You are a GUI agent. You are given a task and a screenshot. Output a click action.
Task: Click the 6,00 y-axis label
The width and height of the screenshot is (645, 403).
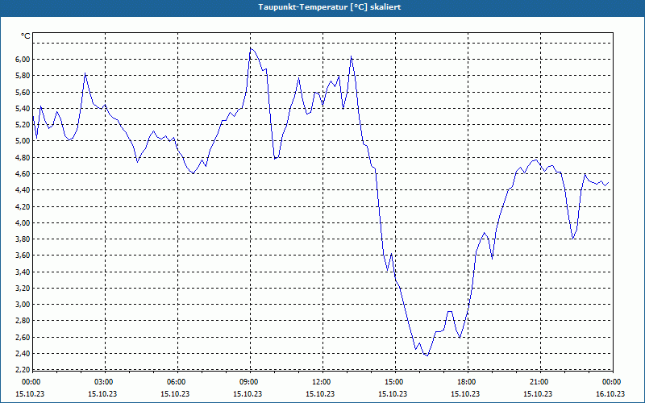23,59
